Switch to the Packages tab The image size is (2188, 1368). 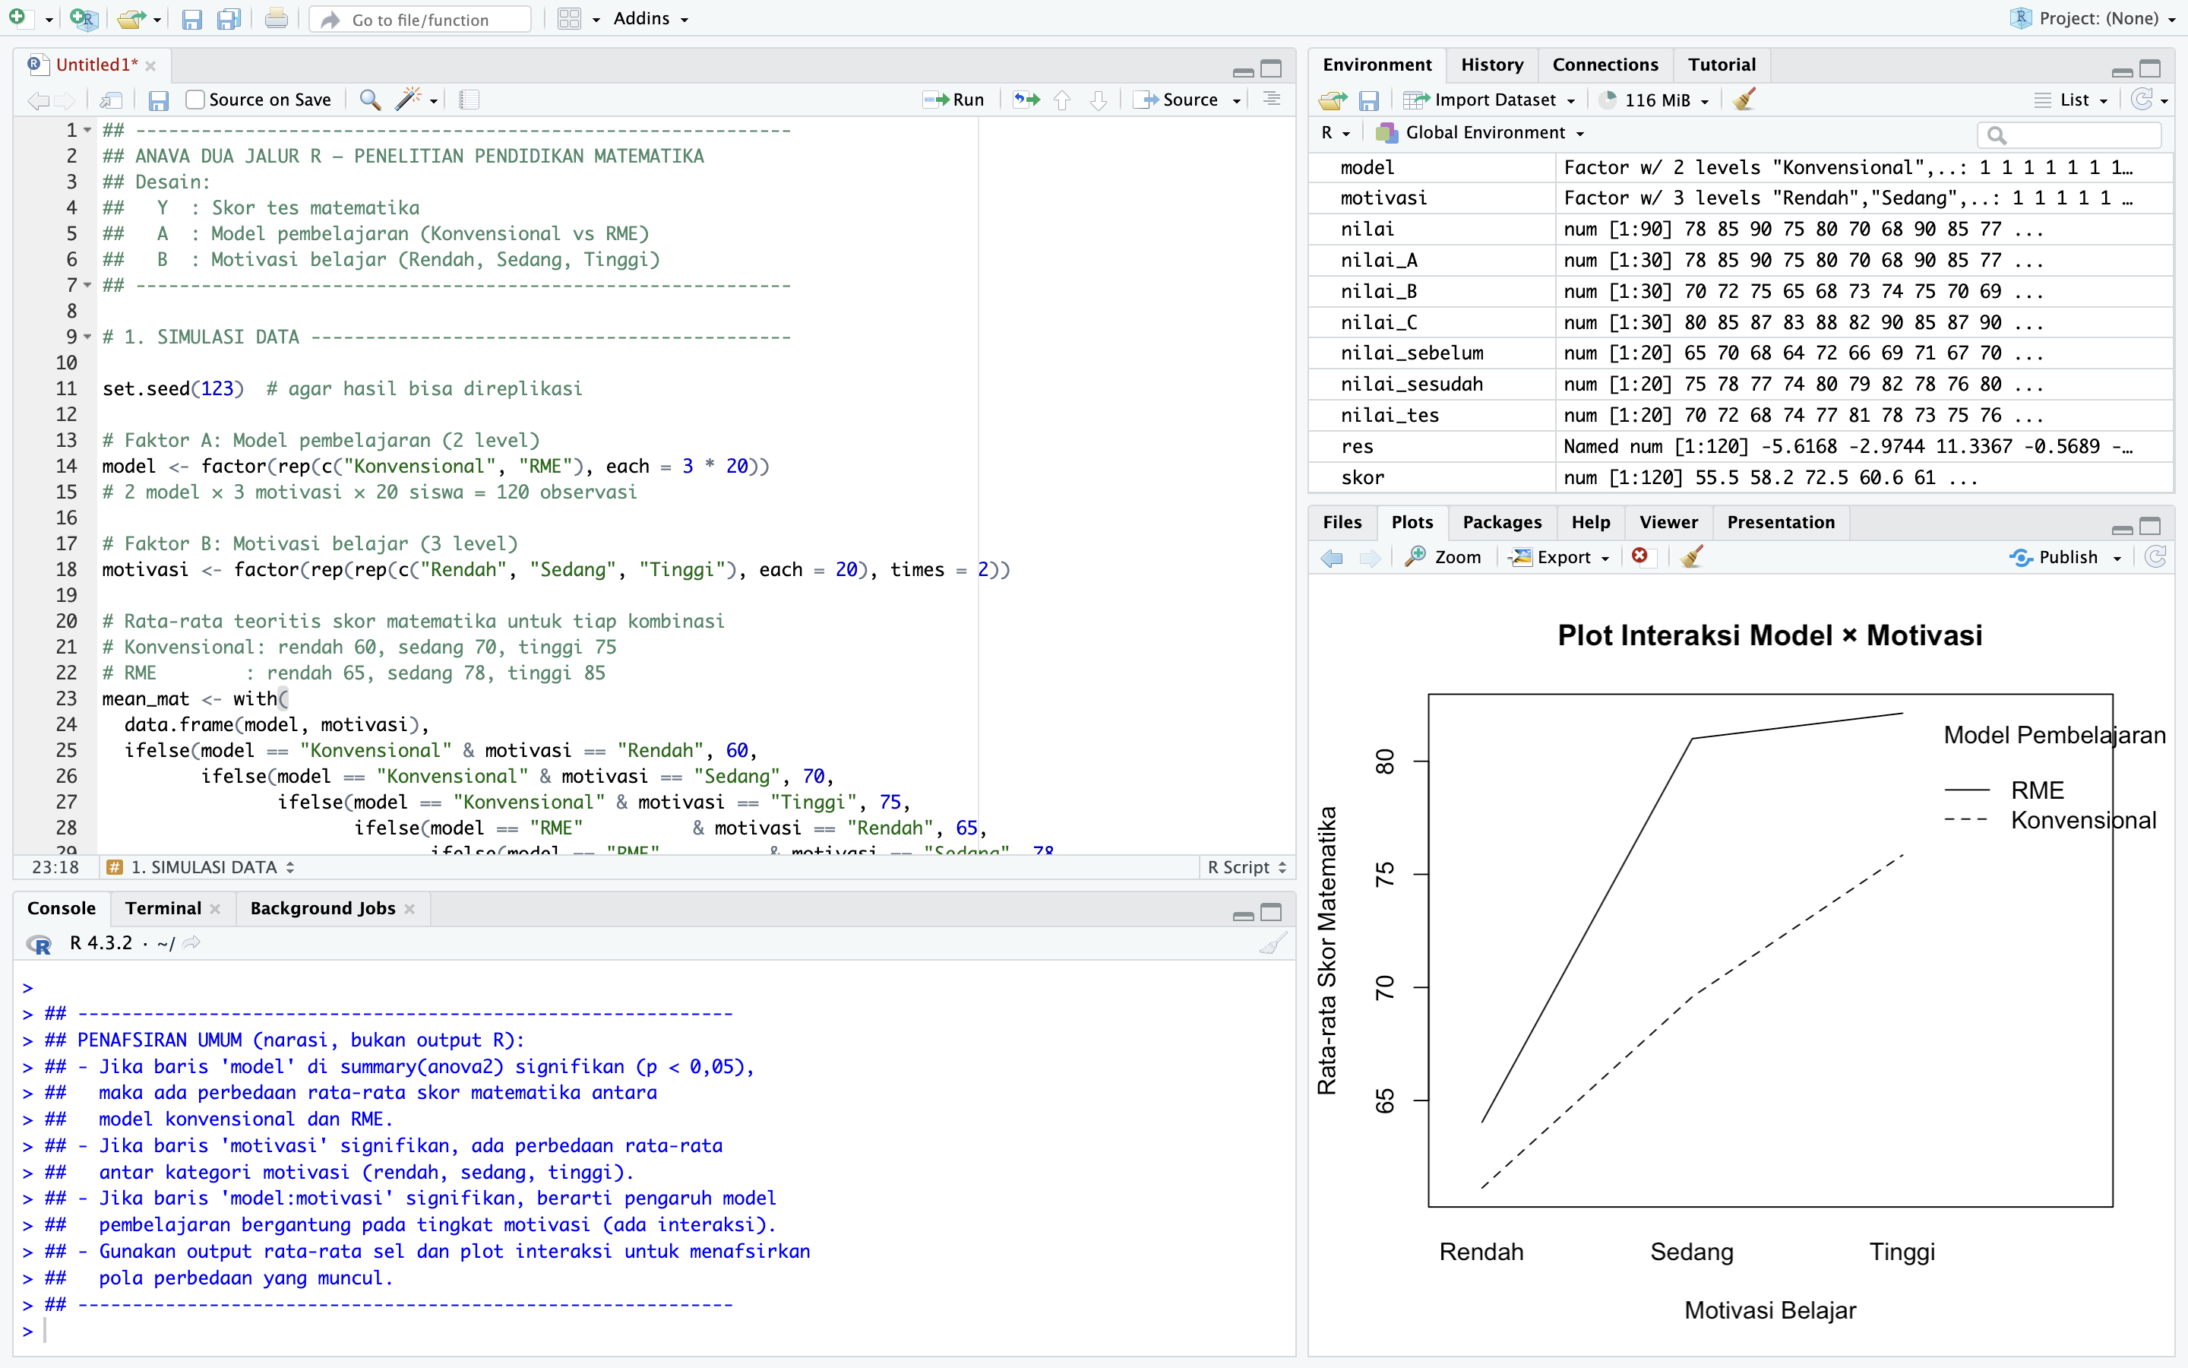coord(1501,522)
